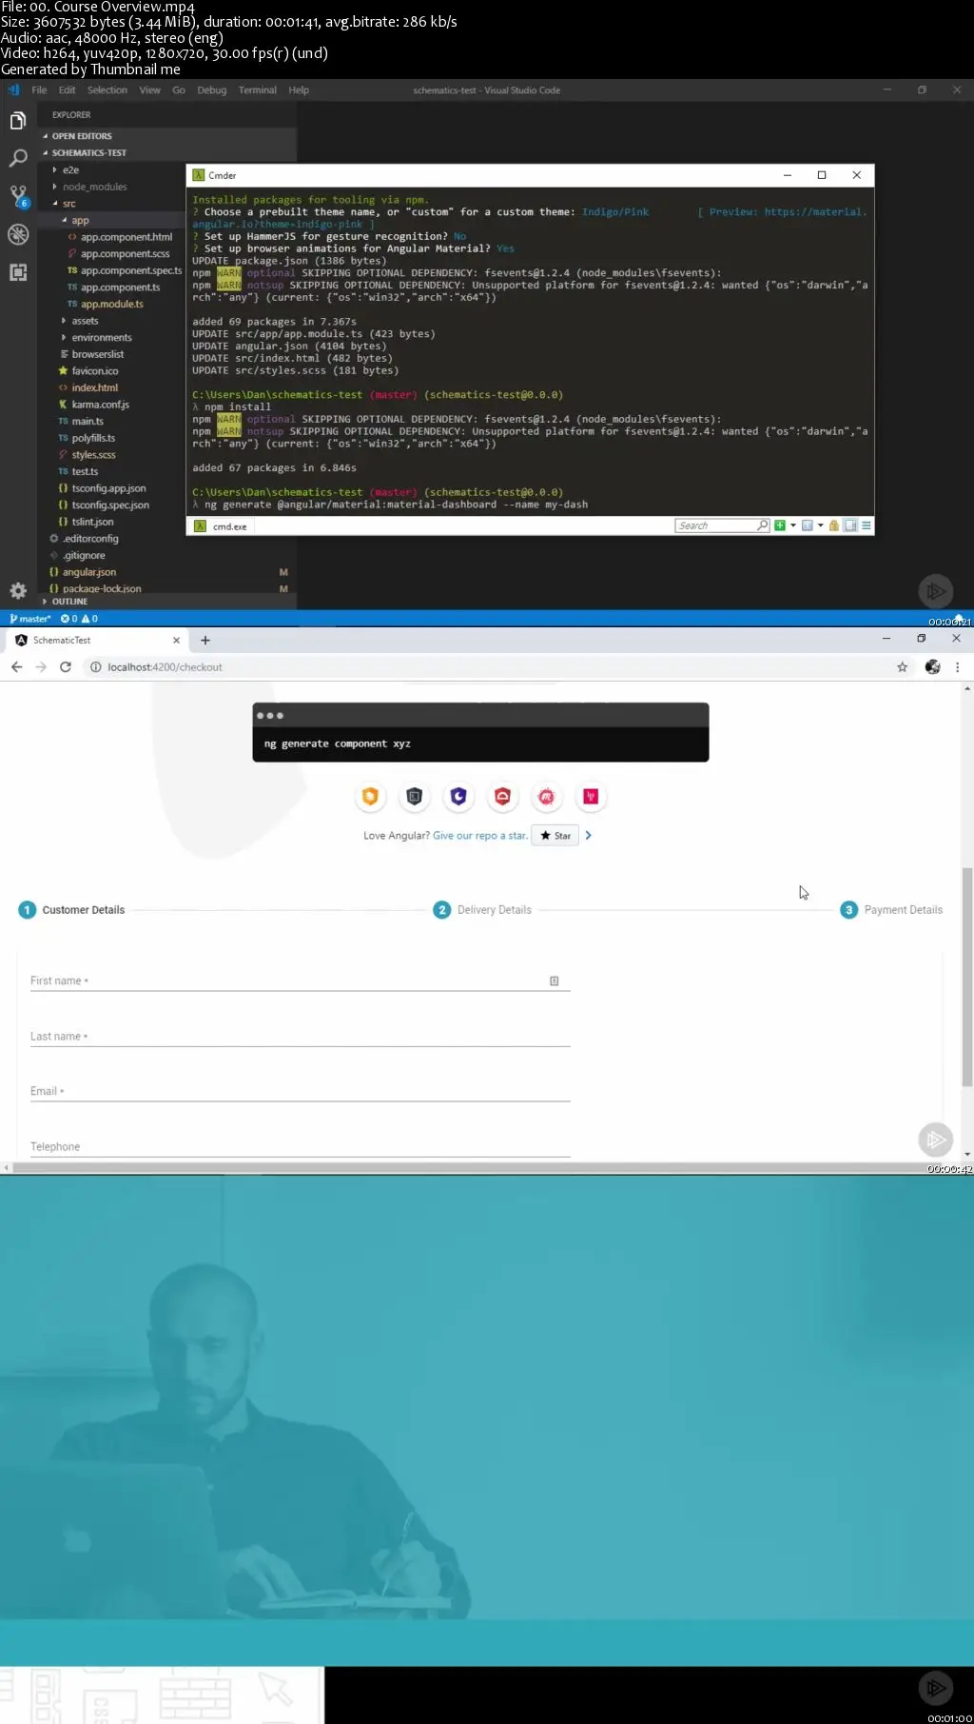This screenshot has width=974, height=1724.
Task: Bookmark the page with star icon
Action: click(x=902, y=667)
